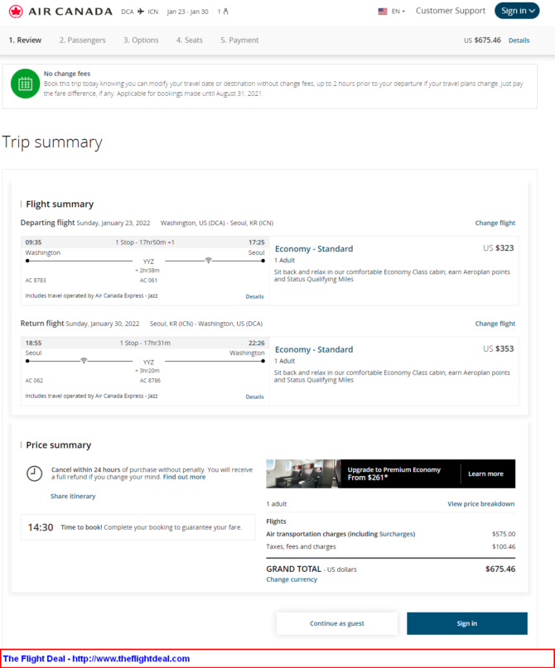Click the US flag language icon
Viewport: 555px width, 668px height.
click(x=383, y=12)
